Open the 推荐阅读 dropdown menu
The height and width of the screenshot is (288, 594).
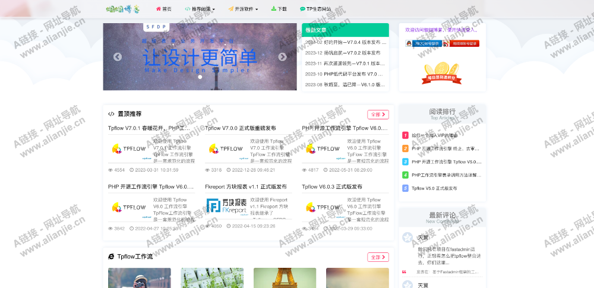point(200,9)
